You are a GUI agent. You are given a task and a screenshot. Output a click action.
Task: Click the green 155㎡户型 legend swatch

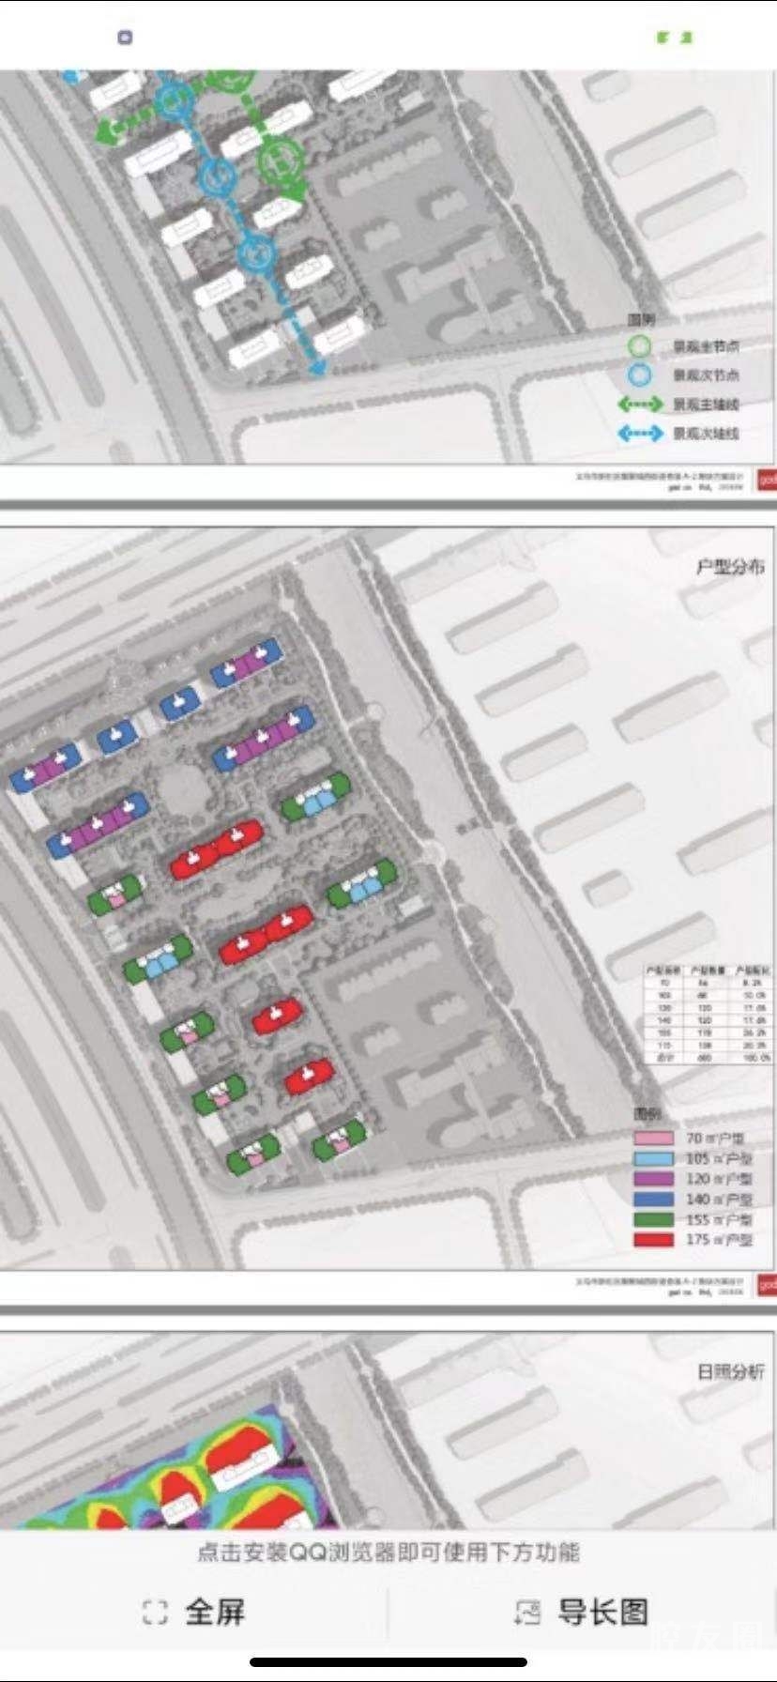tap(653, 1219)
